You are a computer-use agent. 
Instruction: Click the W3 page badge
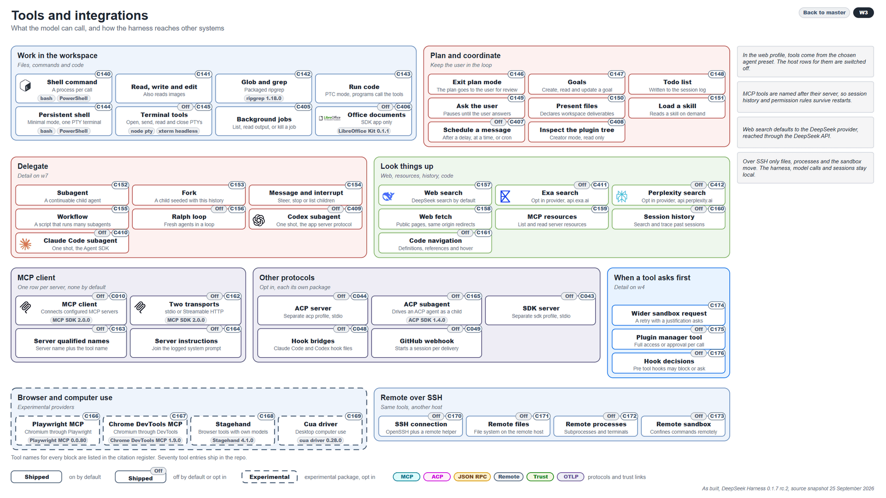(x=863, y=12)
